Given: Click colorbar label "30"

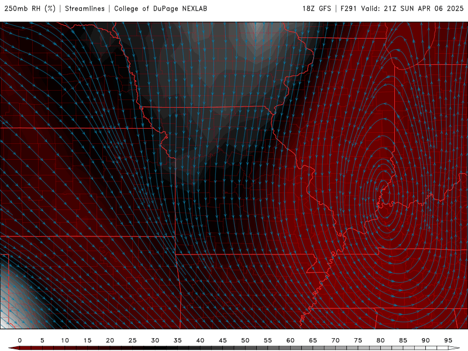Looking at the screenshot, I should coord(155,340).
